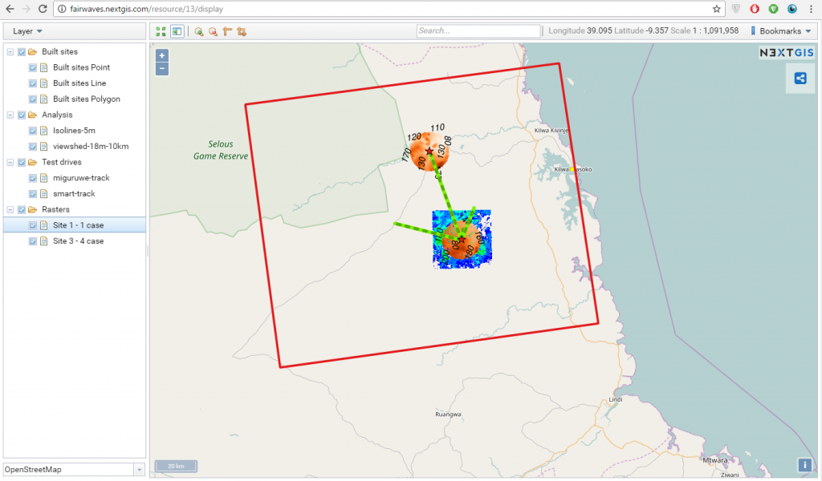Image resolution: width=822 pixels, height=481 pixels.
Task: Uncheck the Isolines-5m layer checkbox
Action: click(x=33, y=131)
